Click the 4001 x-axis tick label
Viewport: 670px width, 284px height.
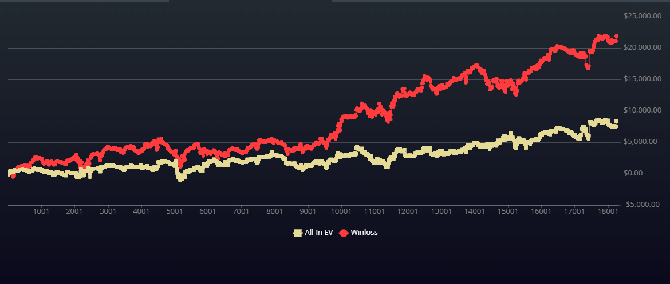141,211
